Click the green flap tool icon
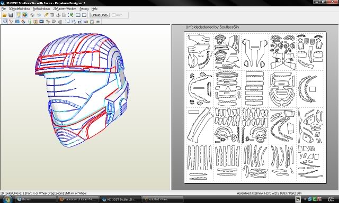This screenshot has width=339, height=203. tap(30, 22)
